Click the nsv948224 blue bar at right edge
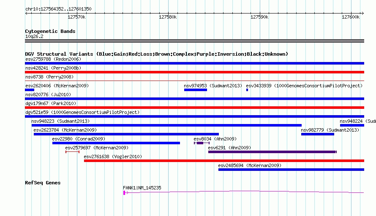Screen dimensions: 376x216 coord(352,125)
